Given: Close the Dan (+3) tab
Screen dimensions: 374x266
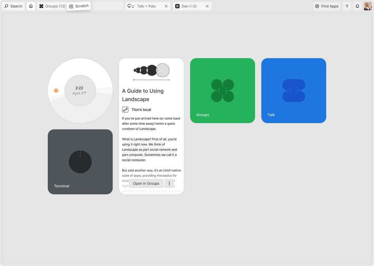Looking at the screenshot, I should tap(207, 6).
